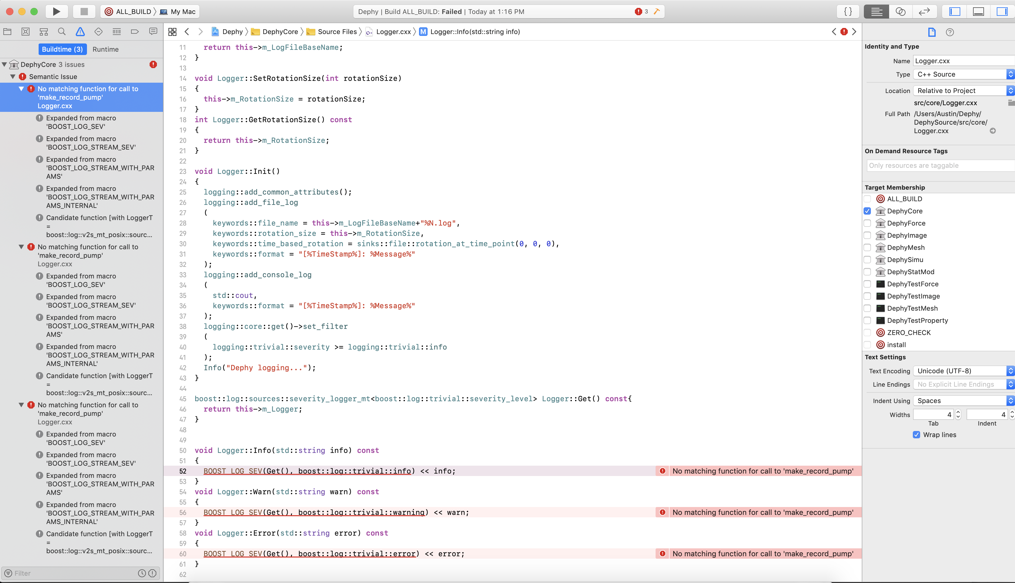
Task: Expand the third 'No matching function' error group
Action: (x=22, y=405)
